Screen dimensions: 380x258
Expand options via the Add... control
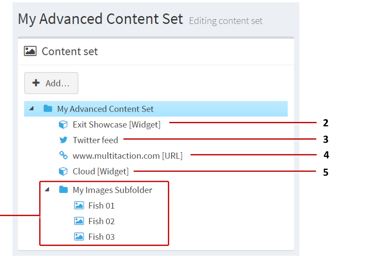pyautogui.click(x=51, y=83)
